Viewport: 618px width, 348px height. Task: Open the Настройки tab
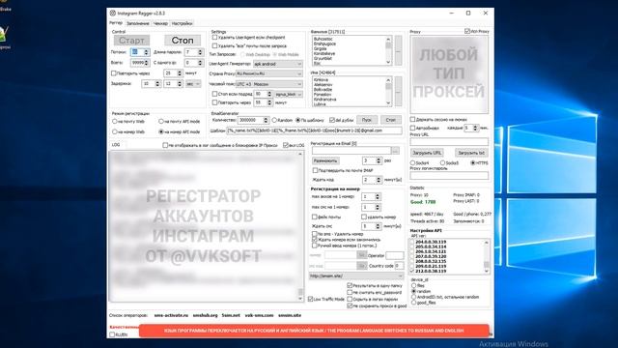[x=183, y=23]
